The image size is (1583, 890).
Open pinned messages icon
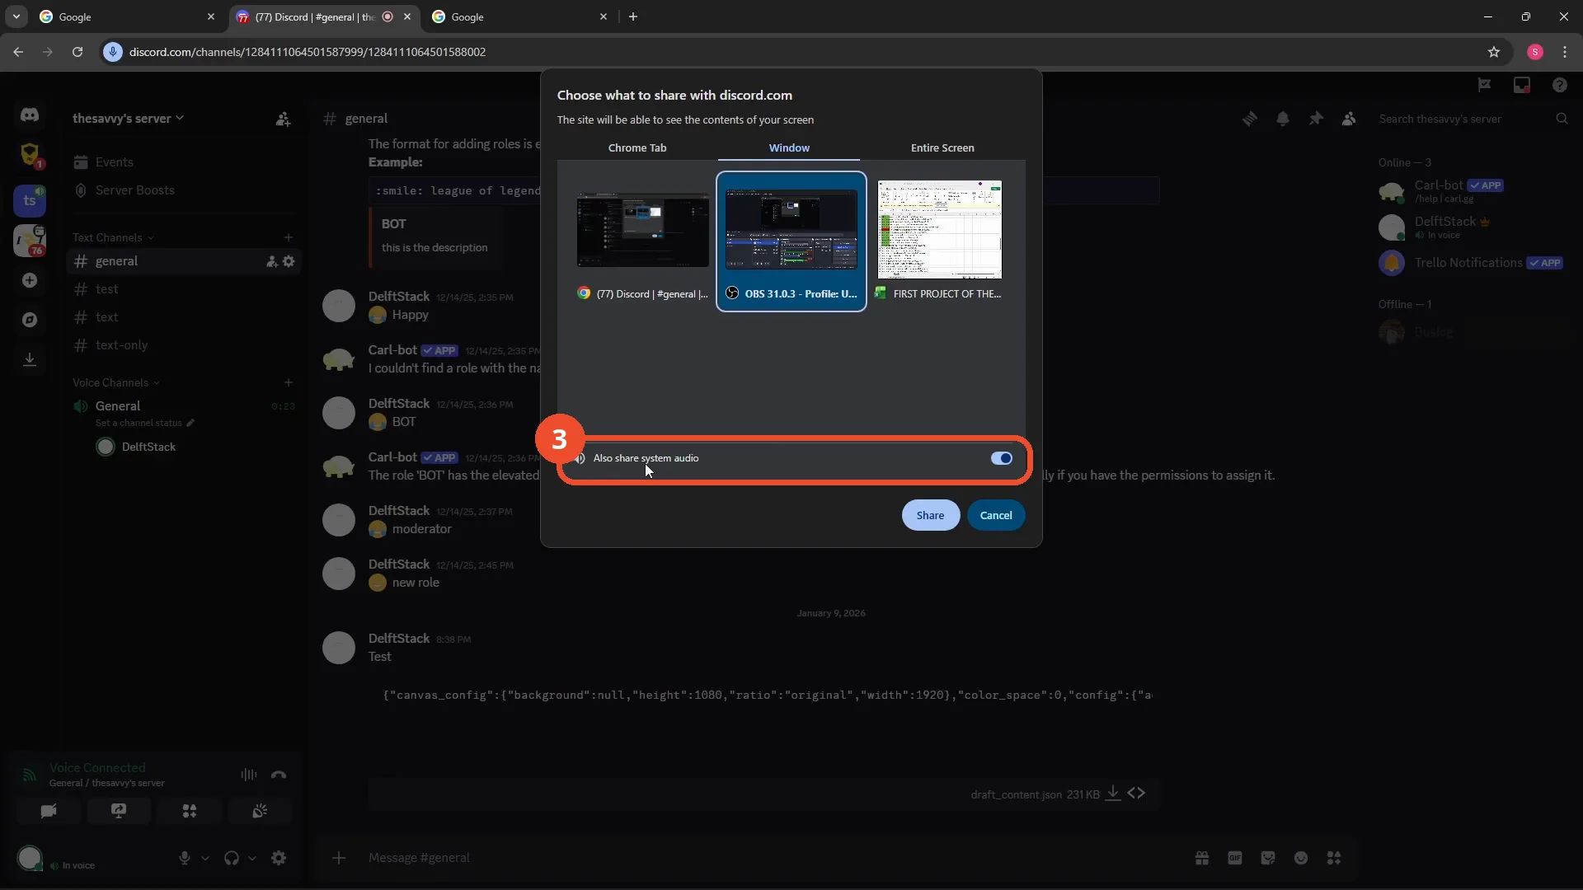pyautogui.click(x=1316, y=119)
